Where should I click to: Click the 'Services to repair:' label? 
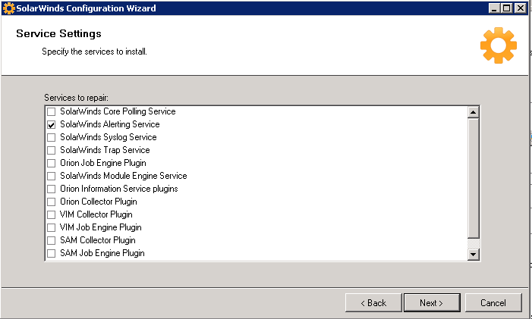pos(77,98)
